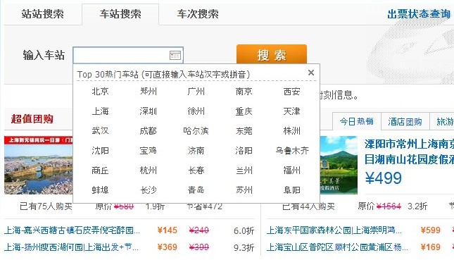This screenshot has width=454, height=260.
Task: Switch to 站站搜索 tab
Action: point(42,14)
